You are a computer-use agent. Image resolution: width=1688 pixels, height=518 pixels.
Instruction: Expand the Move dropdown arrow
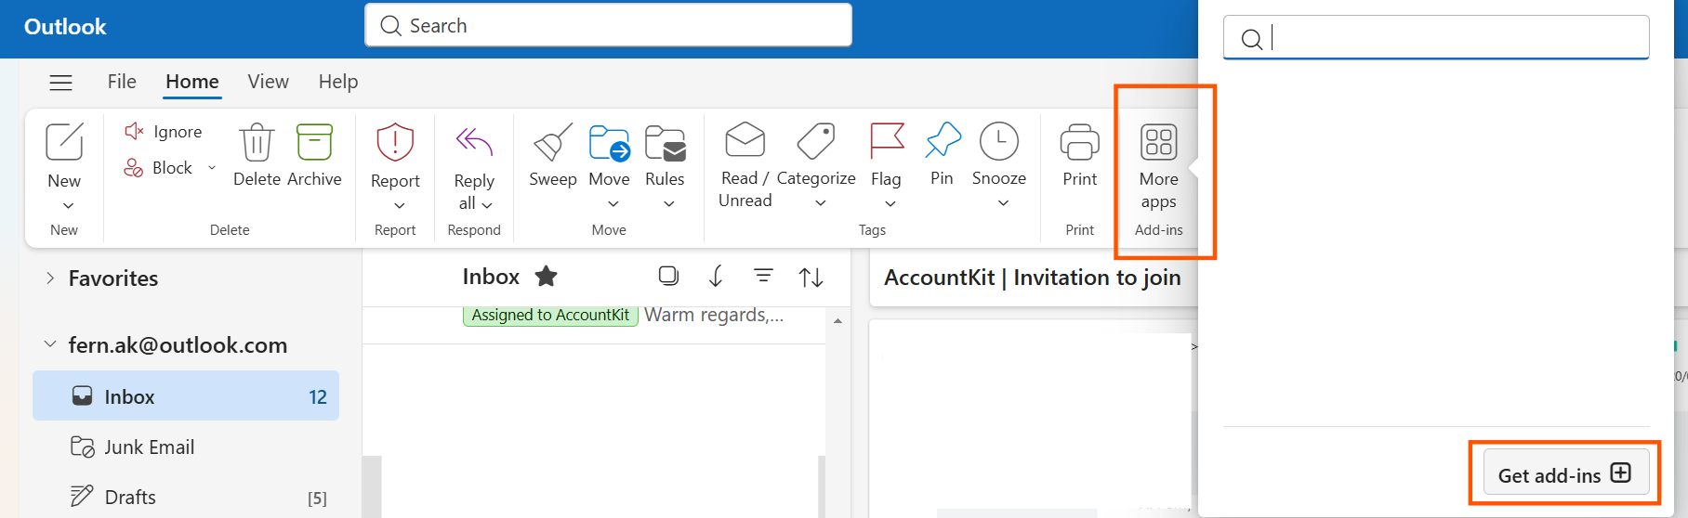pos(613,204)
